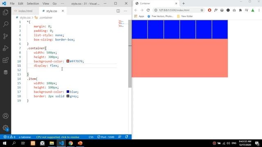Go forward in the Chrome browser
Image resolution: width=262 pixels, height=147 pixels.
pyautogui.click(x=142, y=10)
